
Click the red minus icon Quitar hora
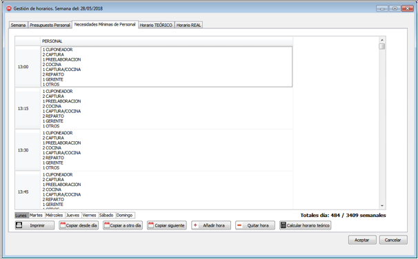pos(239,225)
